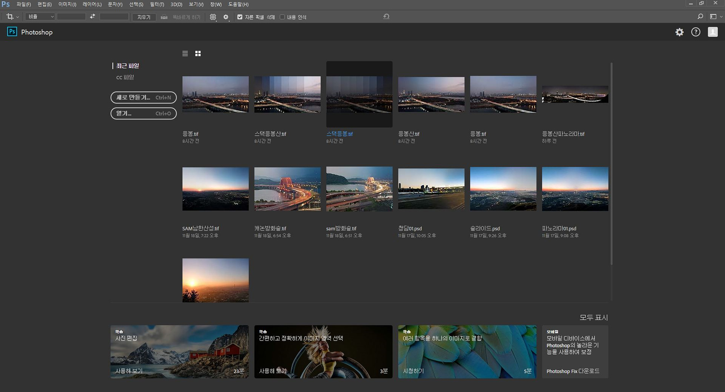Viewport: 725px width, 392px height.
Task: Open 캐논방화슬.tif thumbnail
Action: click(287, 189)
